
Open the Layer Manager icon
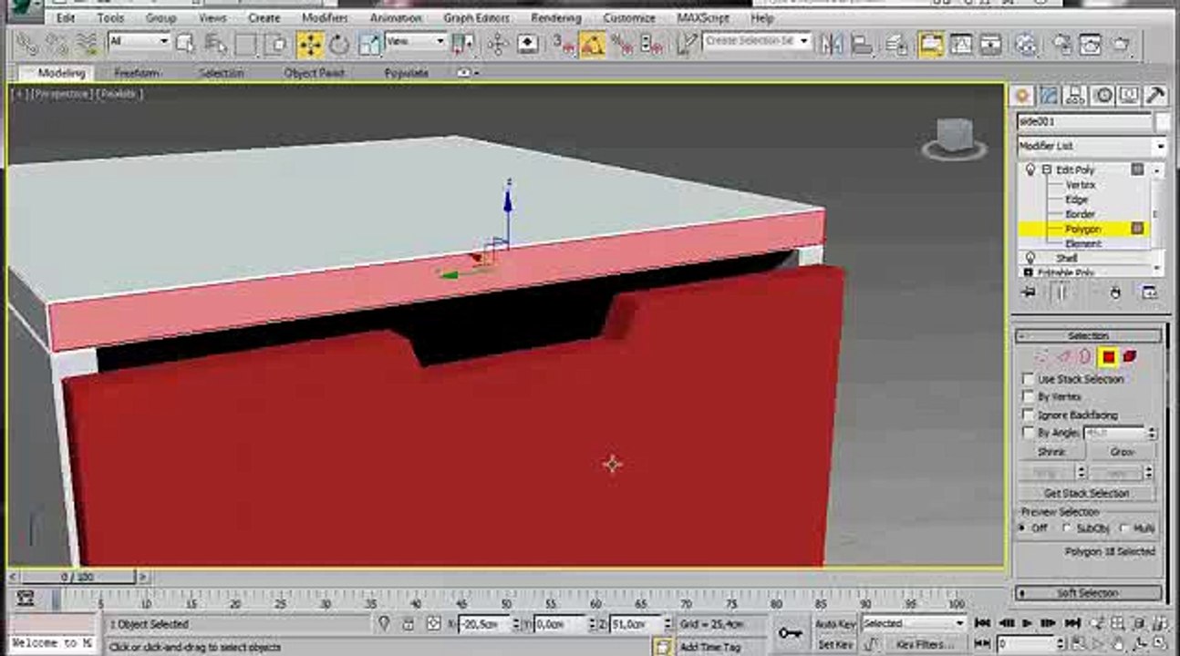(x=896, y=44)
